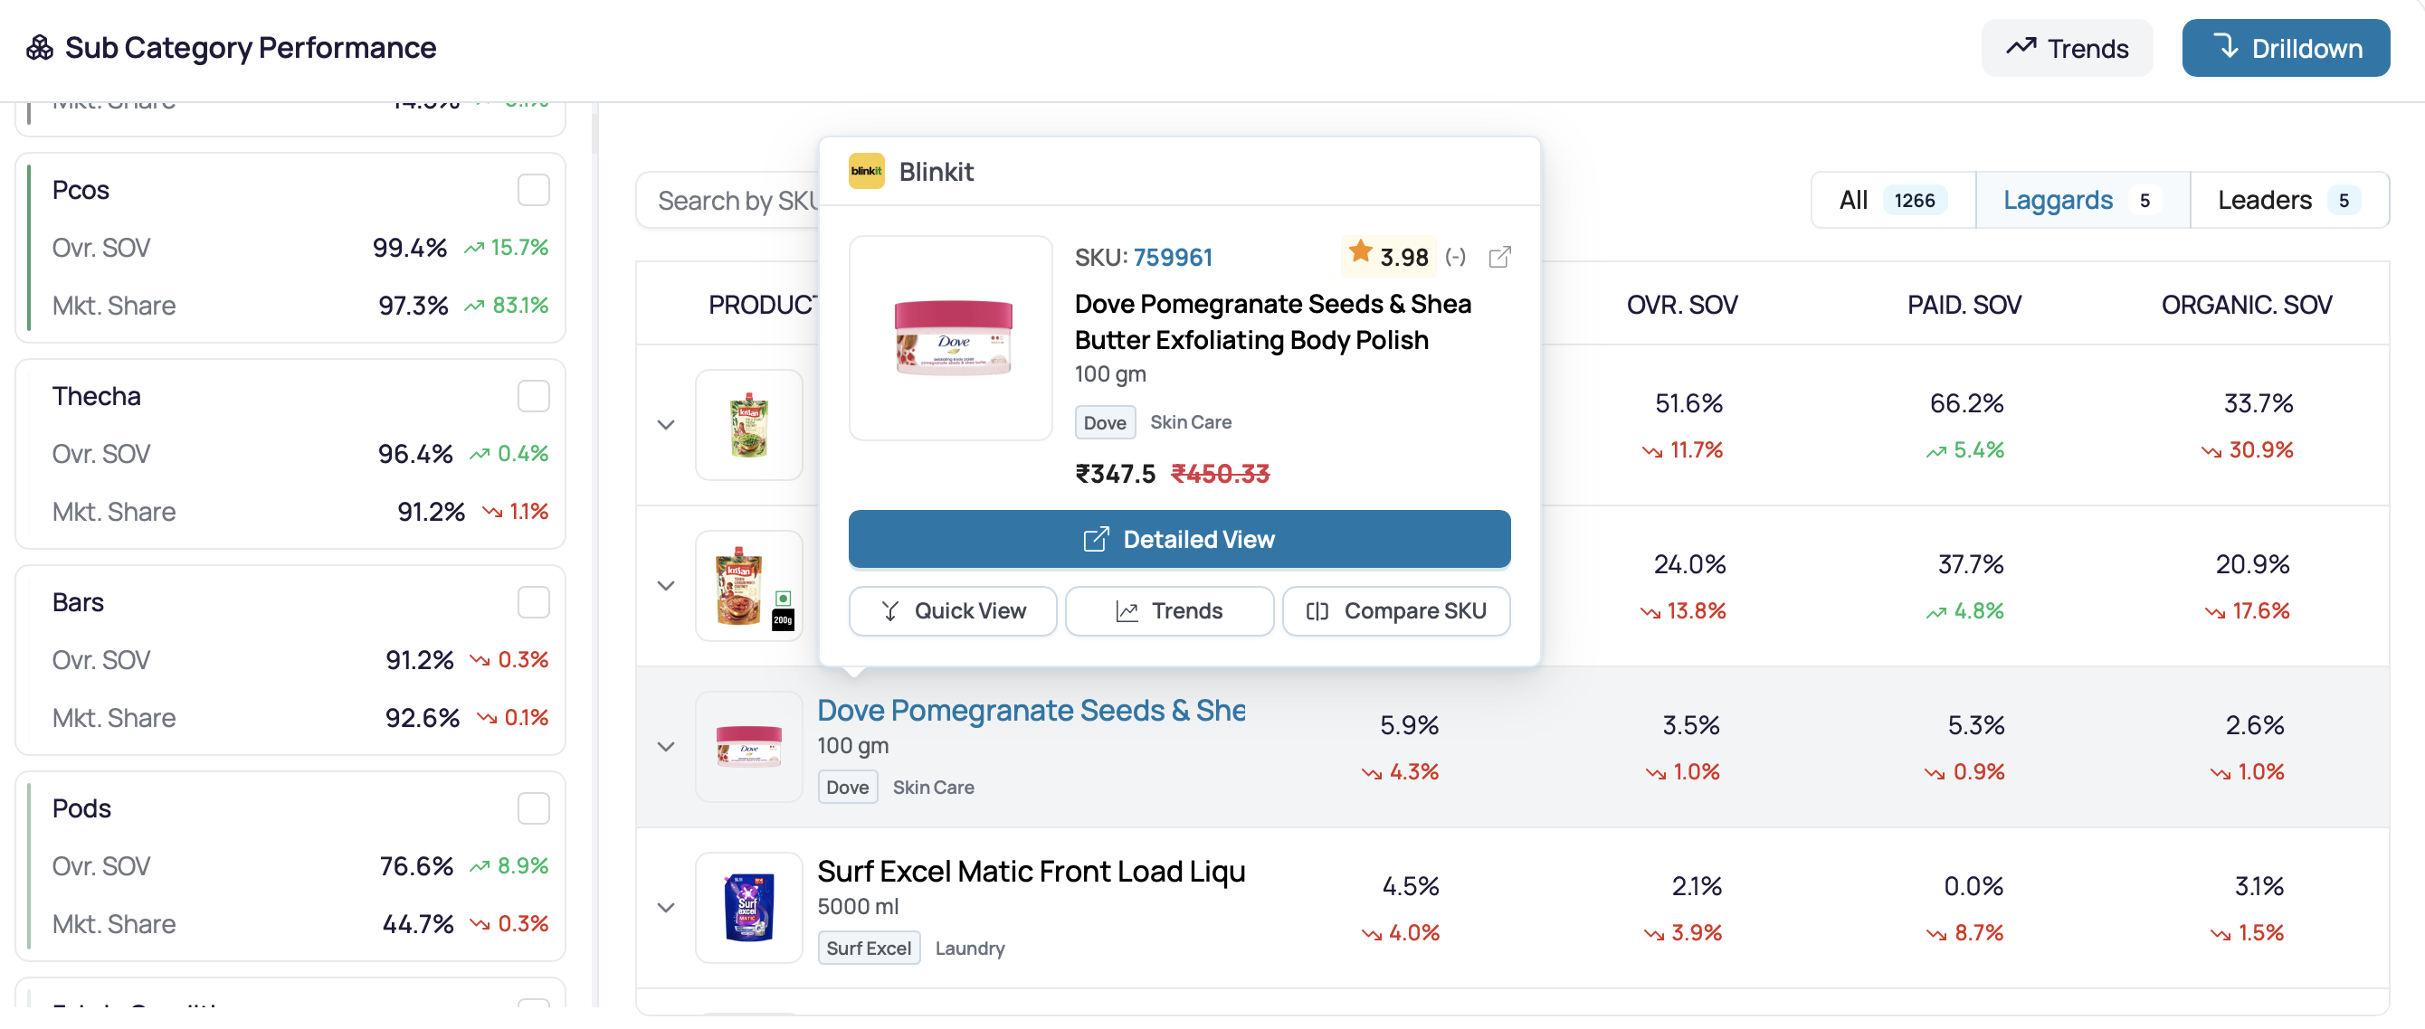The width and height of the screenshot is (2425, 1029).
Task: Open SKU link 759961
Action: 1173,257
